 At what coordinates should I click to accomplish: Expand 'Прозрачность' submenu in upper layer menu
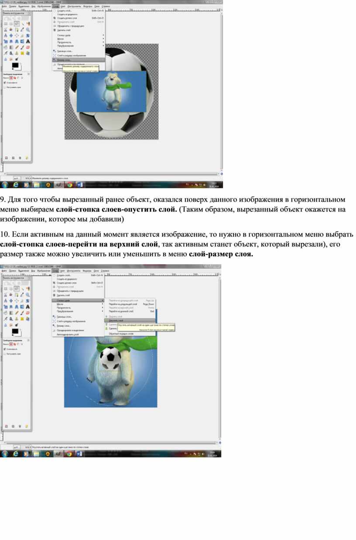[79, 42]
